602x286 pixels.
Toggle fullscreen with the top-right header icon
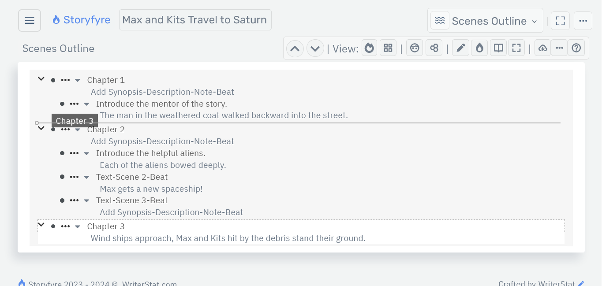[560, 21]
